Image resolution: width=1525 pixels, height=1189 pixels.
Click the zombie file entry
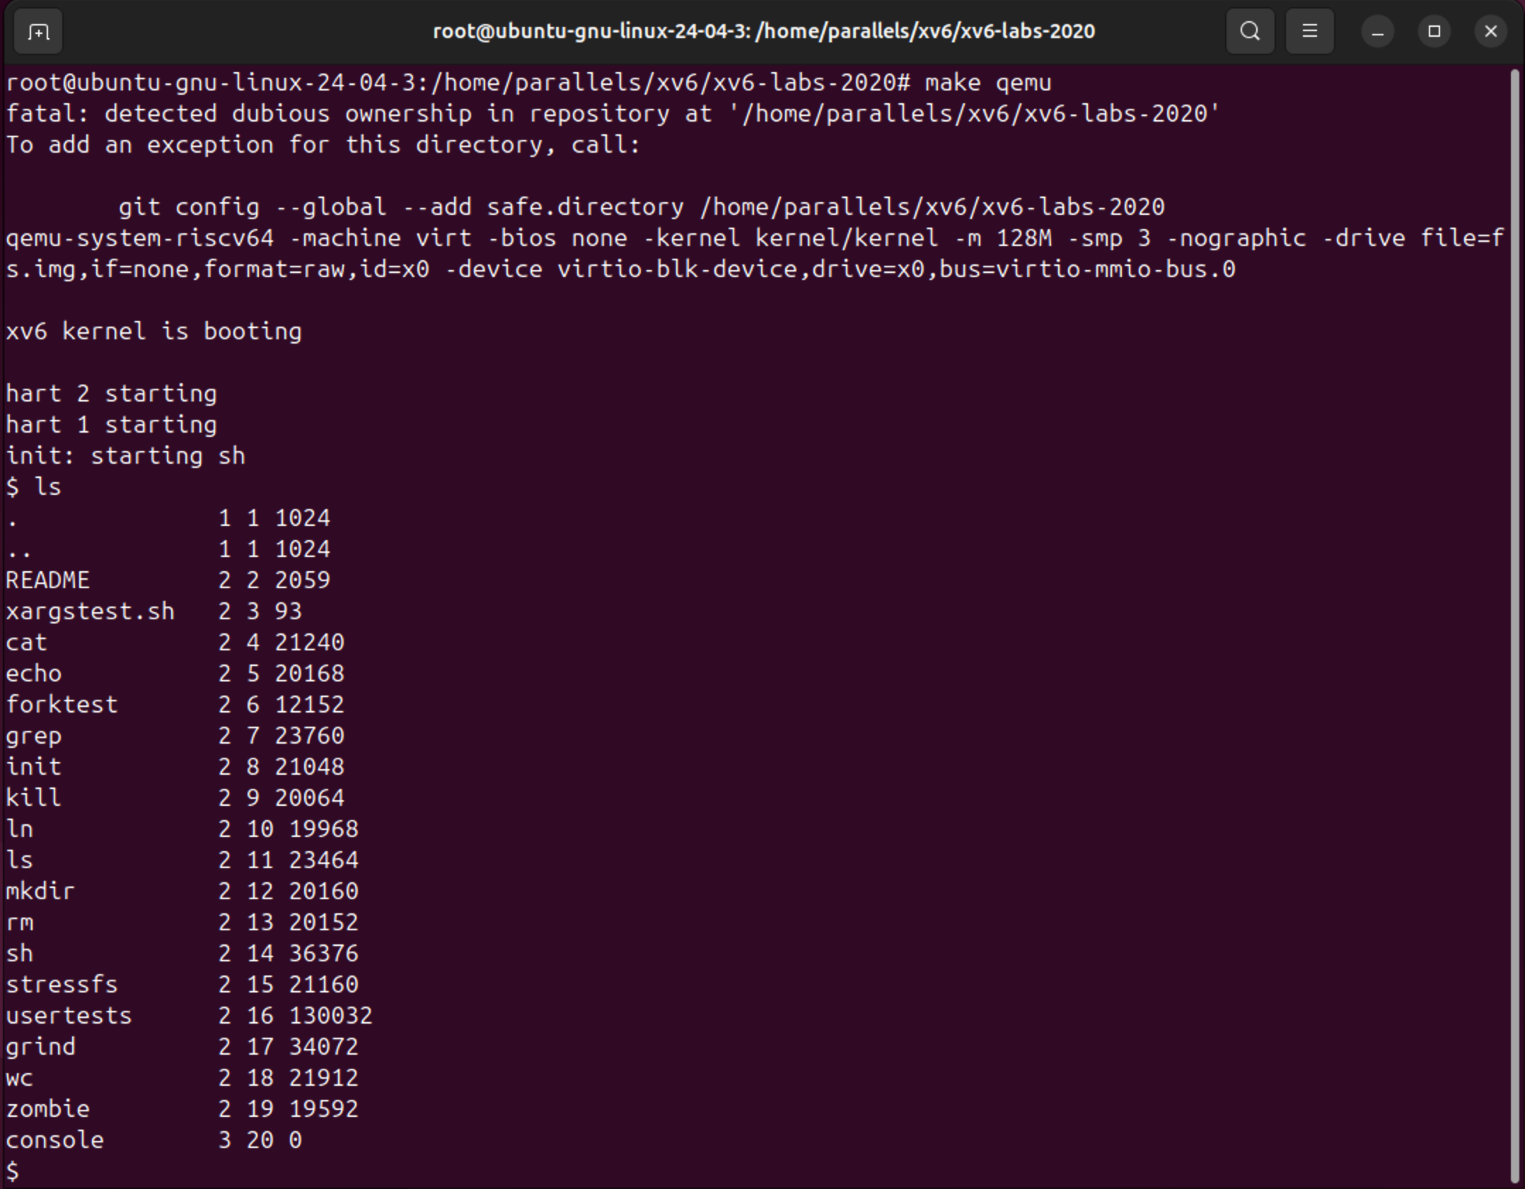(x=48, y=1109)
